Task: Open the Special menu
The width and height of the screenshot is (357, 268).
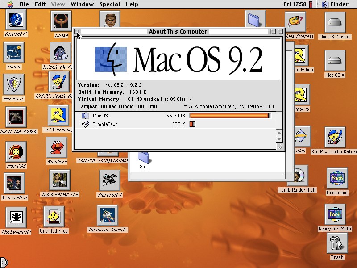Action: [110, 4]
